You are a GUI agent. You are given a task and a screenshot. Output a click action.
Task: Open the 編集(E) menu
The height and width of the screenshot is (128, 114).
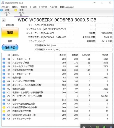coord(15,7)
